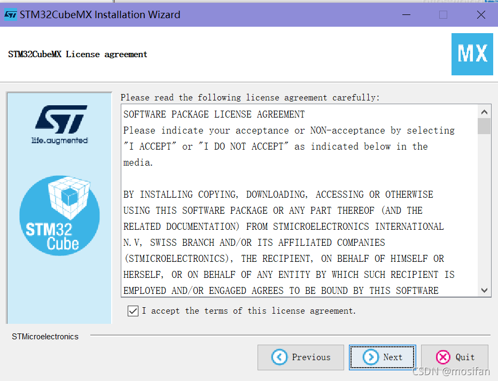Click the ST life.augmented logo

point(60,125)
